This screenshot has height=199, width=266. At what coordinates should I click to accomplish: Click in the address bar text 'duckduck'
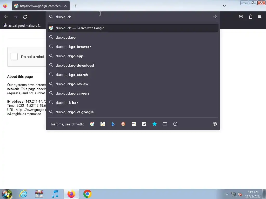(63, 17)
